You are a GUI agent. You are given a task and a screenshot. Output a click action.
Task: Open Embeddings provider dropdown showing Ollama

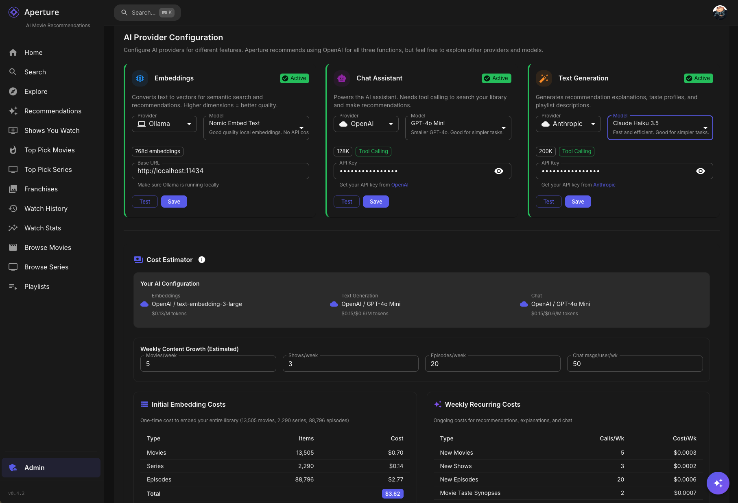[x=164, y=124]
